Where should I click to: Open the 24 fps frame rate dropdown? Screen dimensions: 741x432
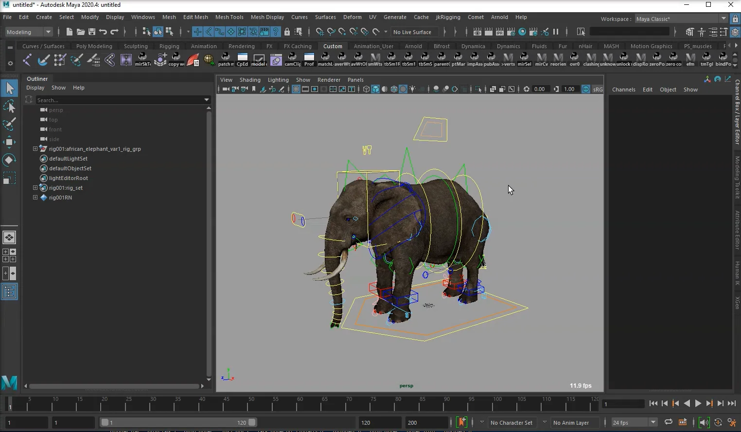[634, 422]
